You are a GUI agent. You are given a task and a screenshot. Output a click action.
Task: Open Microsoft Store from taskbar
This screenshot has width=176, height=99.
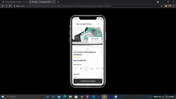click(76, 97)
